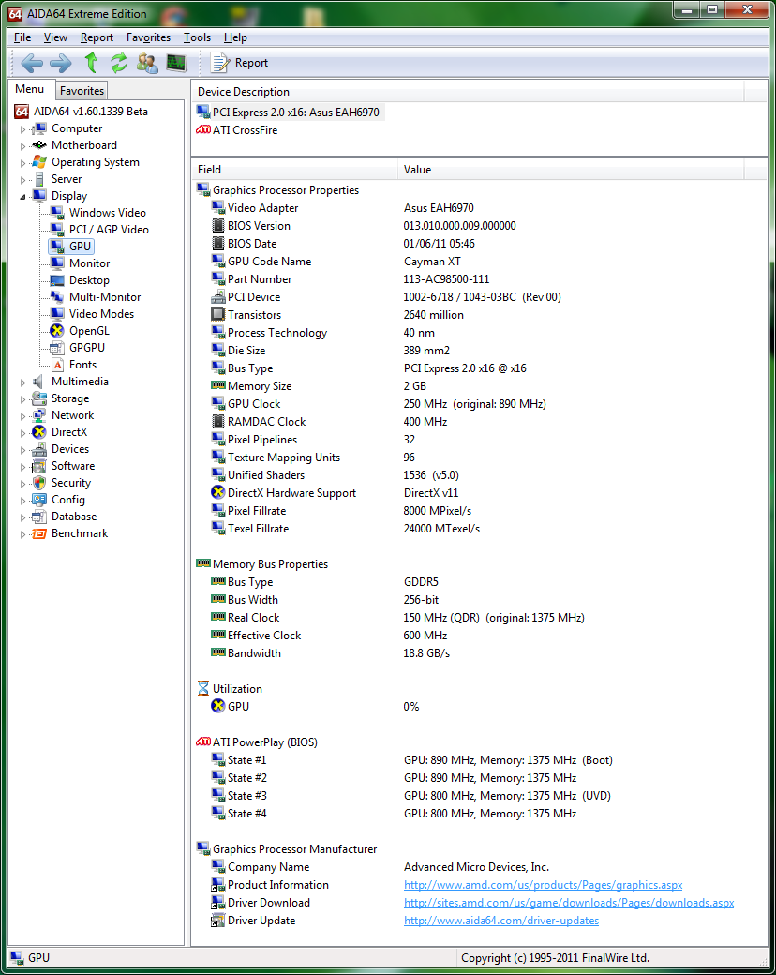Click the State #3 PowerPlay row
776x975 pixels.
[246, 795]
